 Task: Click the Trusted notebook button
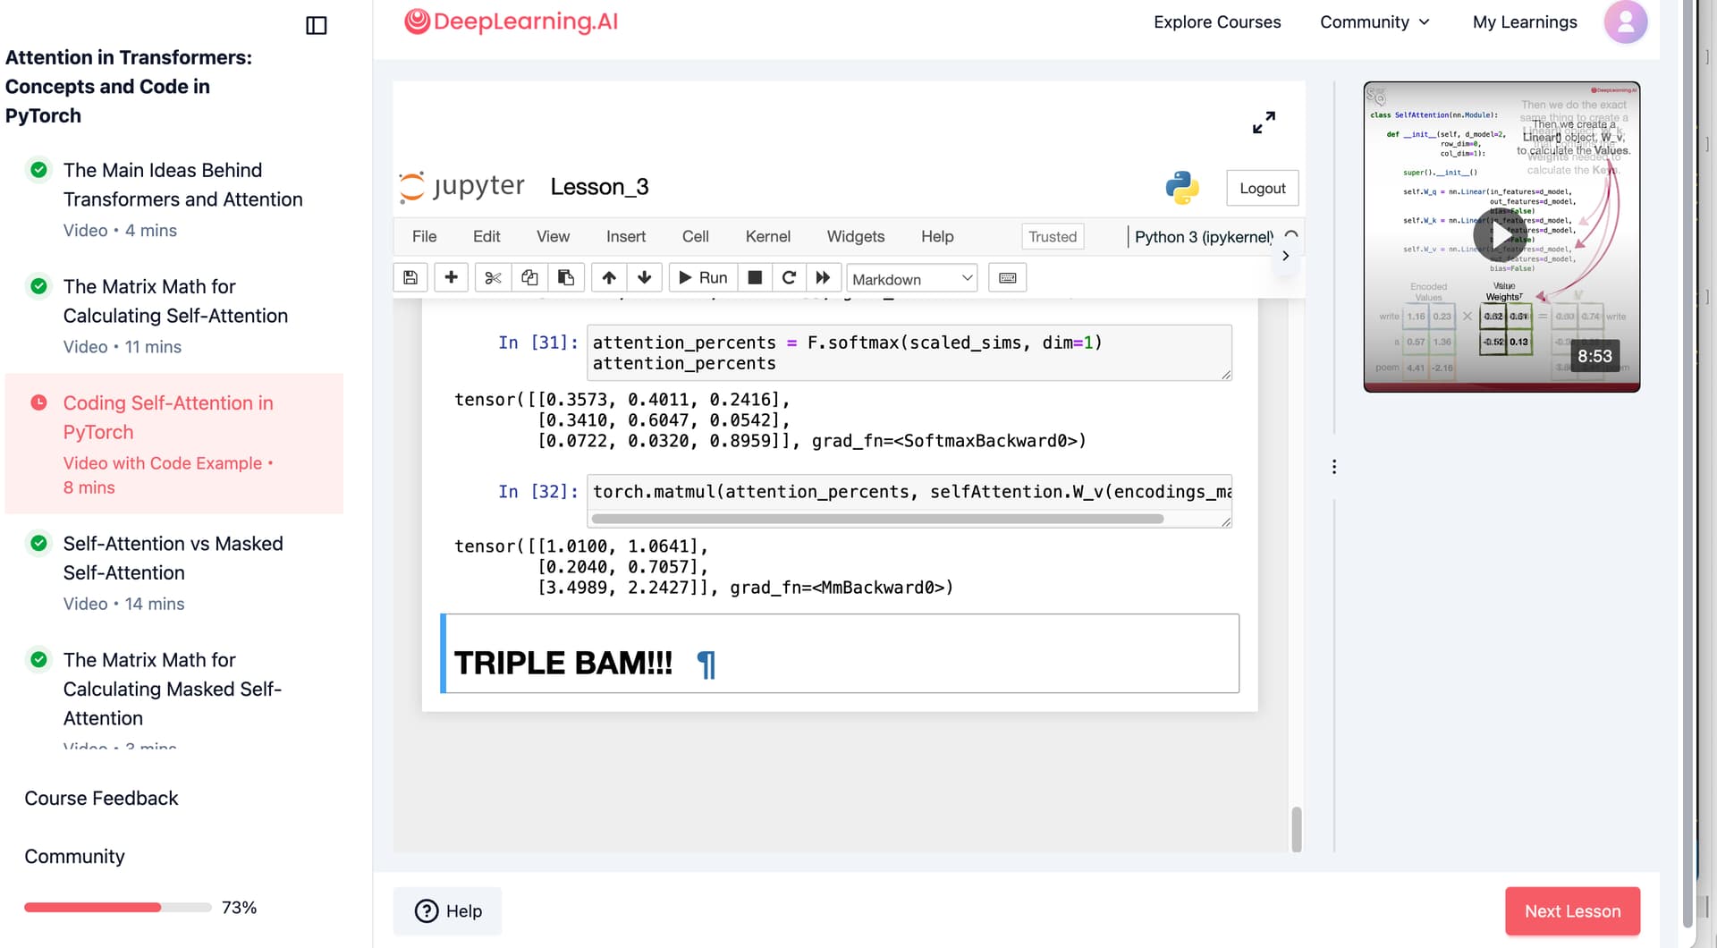[x=1053, y=236]
